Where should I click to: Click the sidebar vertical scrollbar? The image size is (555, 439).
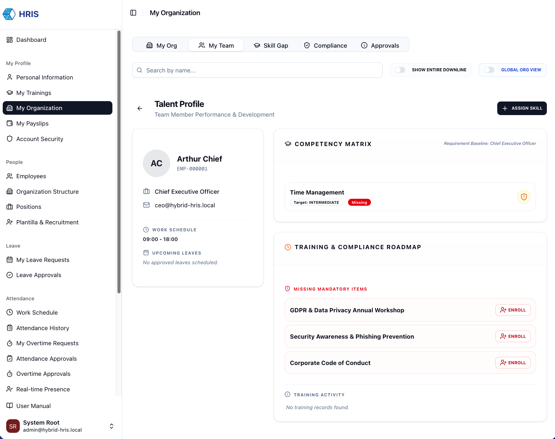(119, 163)
